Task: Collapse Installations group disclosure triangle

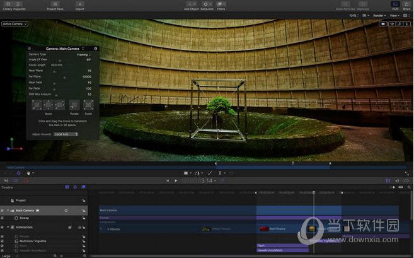Action: click(8, 227)
